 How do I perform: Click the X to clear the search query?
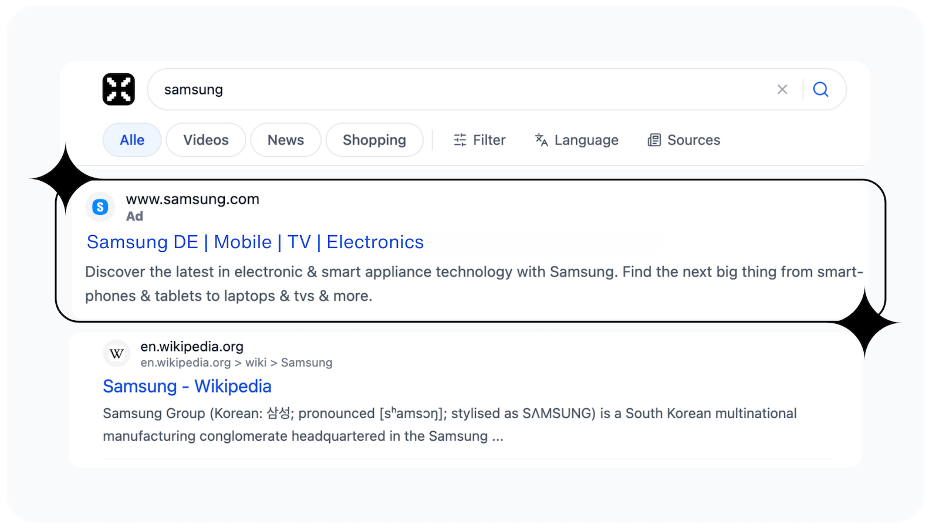pos(782,89)
